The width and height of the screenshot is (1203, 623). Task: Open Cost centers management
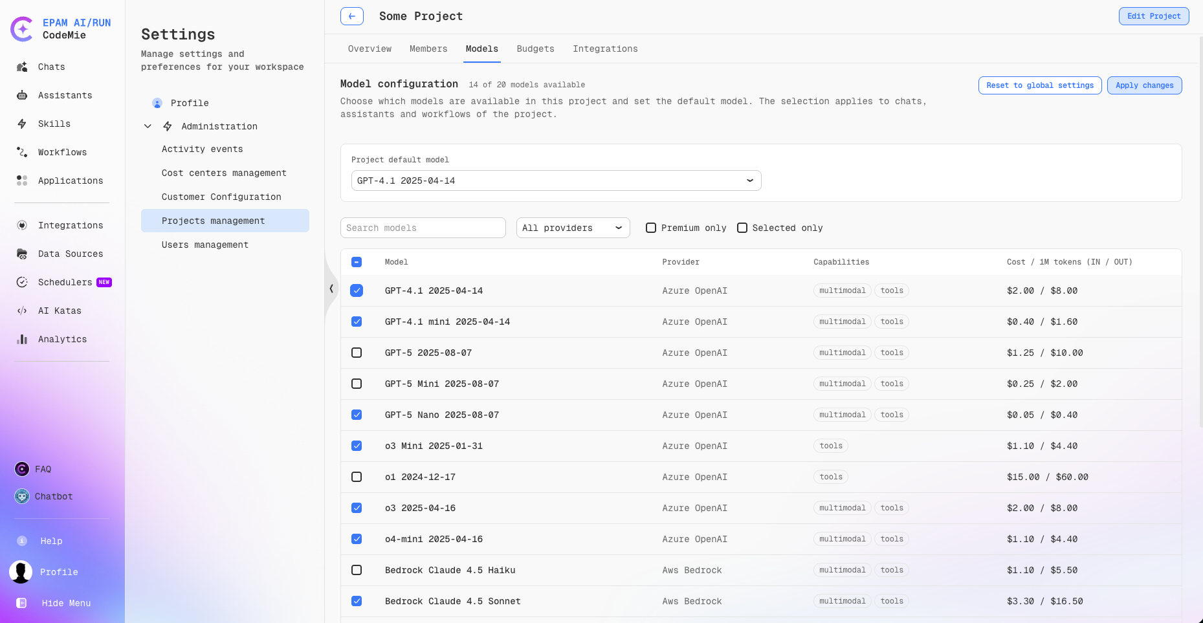225,173
